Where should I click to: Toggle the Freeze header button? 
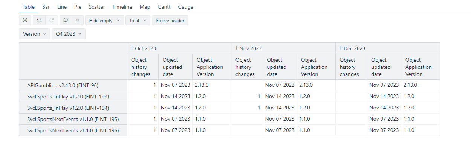170,20
